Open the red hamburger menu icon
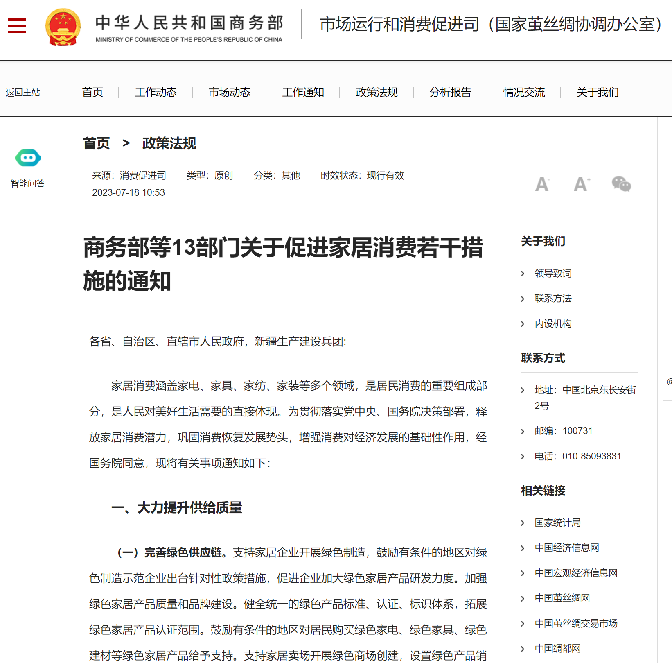672x663 pixels. [17, 25]
